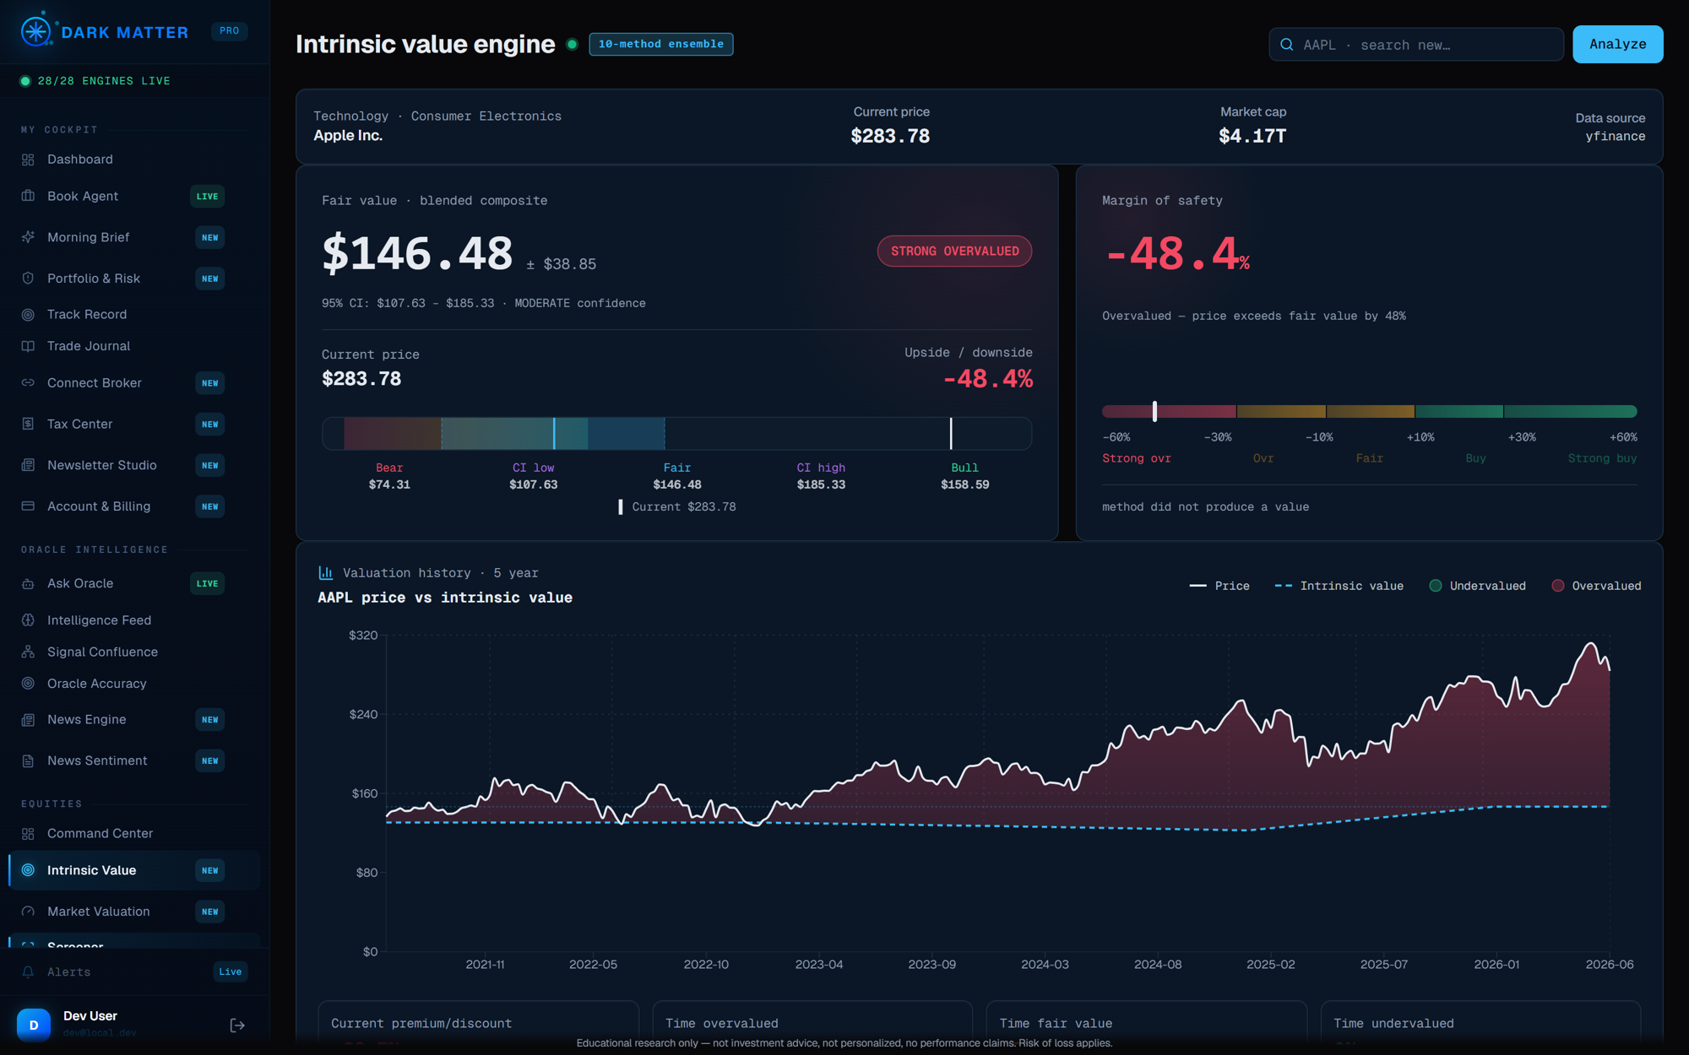Click the Track Record target icon
This screenshot has height=1055, width=1689.
coord(28,314)
